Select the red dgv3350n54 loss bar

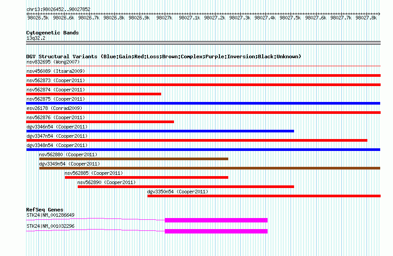(x=264, y=196)
